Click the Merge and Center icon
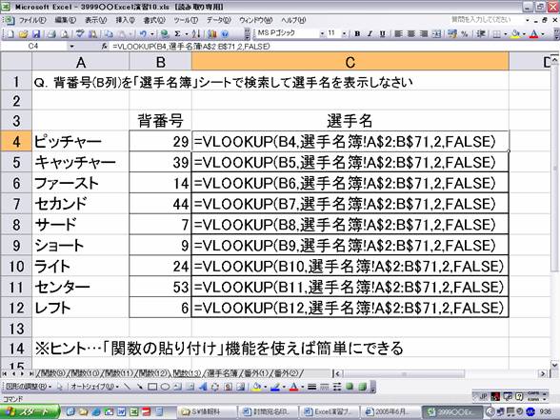 pyautogui.click(x=436, y=34)
